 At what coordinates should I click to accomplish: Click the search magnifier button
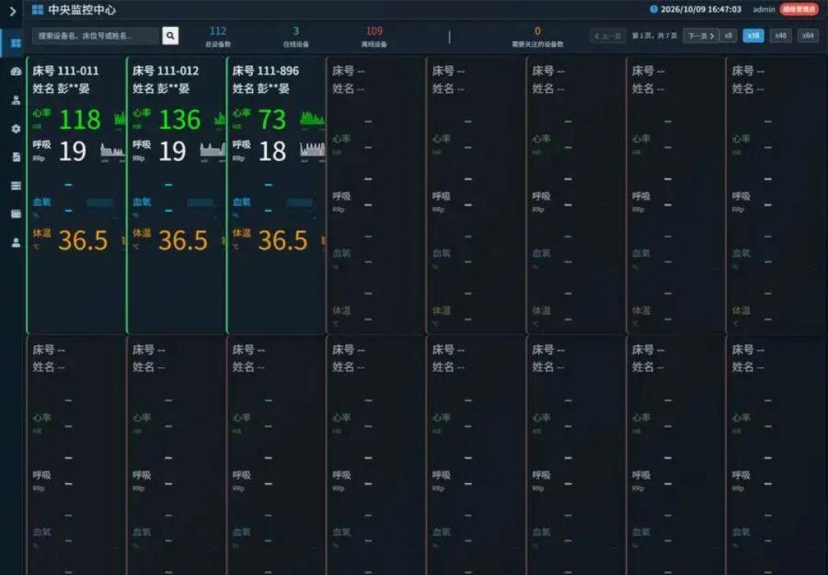click(x=170, y=35)
